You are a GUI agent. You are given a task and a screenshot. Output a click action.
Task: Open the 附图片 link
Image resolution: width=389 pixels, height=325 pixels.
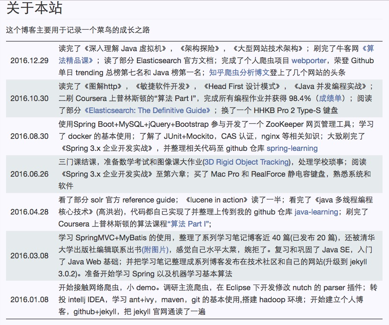(x=155, y=249)
